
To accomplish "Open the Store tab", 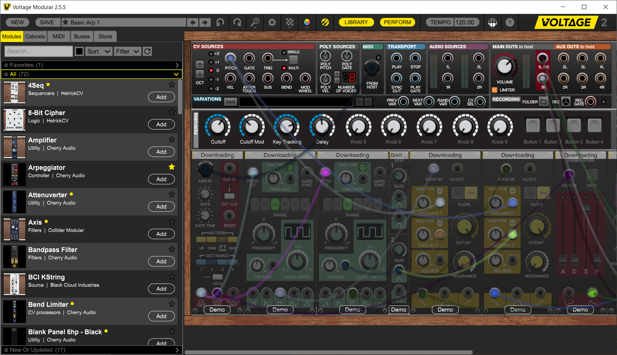I will 105,37.
